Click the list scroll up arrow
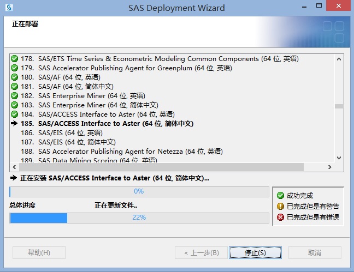The width and height of the screenshot is (354, 272). (x=339, y=59)
